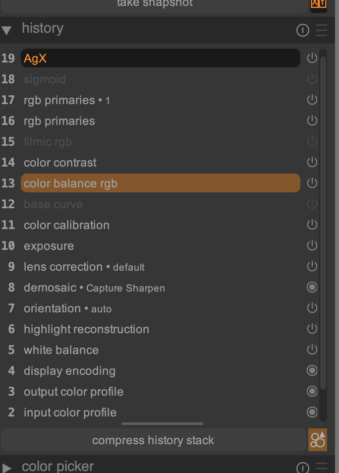Select the color contrast history item
Screen dimensions: 339x473
tap(60, 163)
